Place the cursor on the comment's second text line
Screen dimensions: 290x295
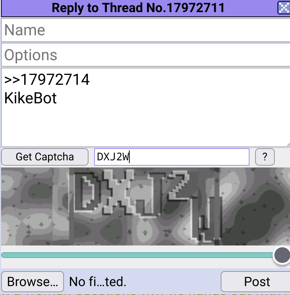tap(31, 98)
